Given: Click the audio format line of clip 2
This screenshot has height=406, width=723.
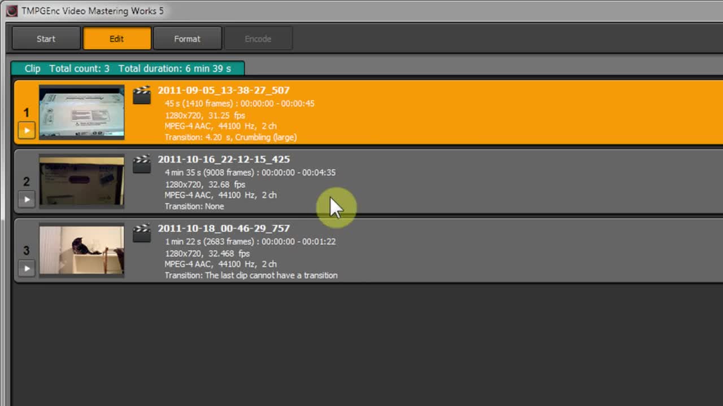Looking at the screenshot, I should [x=221, y=195].
